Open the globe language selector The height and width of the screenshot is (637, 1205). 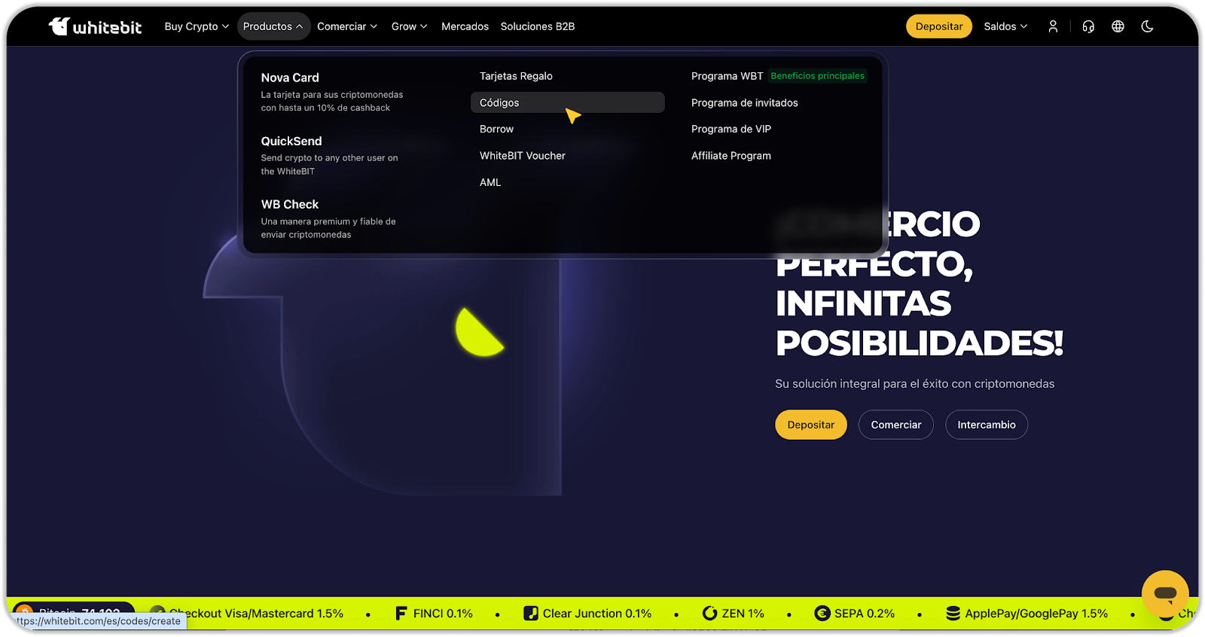point(1118,26)
